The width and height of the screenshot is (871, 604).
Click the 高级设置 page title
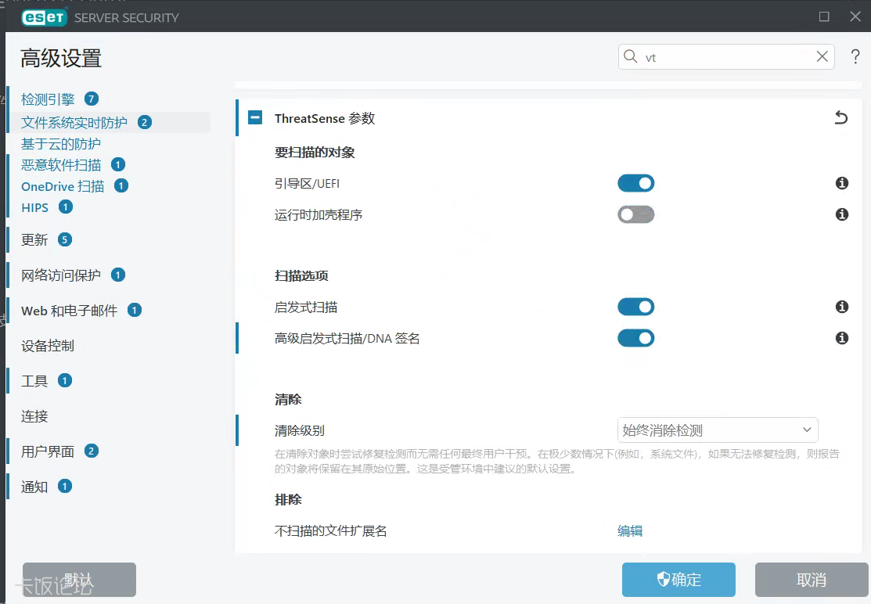point(61,59)
